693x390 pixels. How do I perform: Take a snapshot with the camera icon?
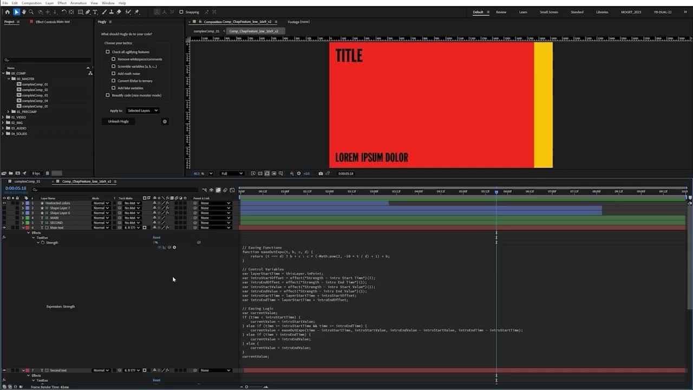pyautogui.click(x=321, y=173)
